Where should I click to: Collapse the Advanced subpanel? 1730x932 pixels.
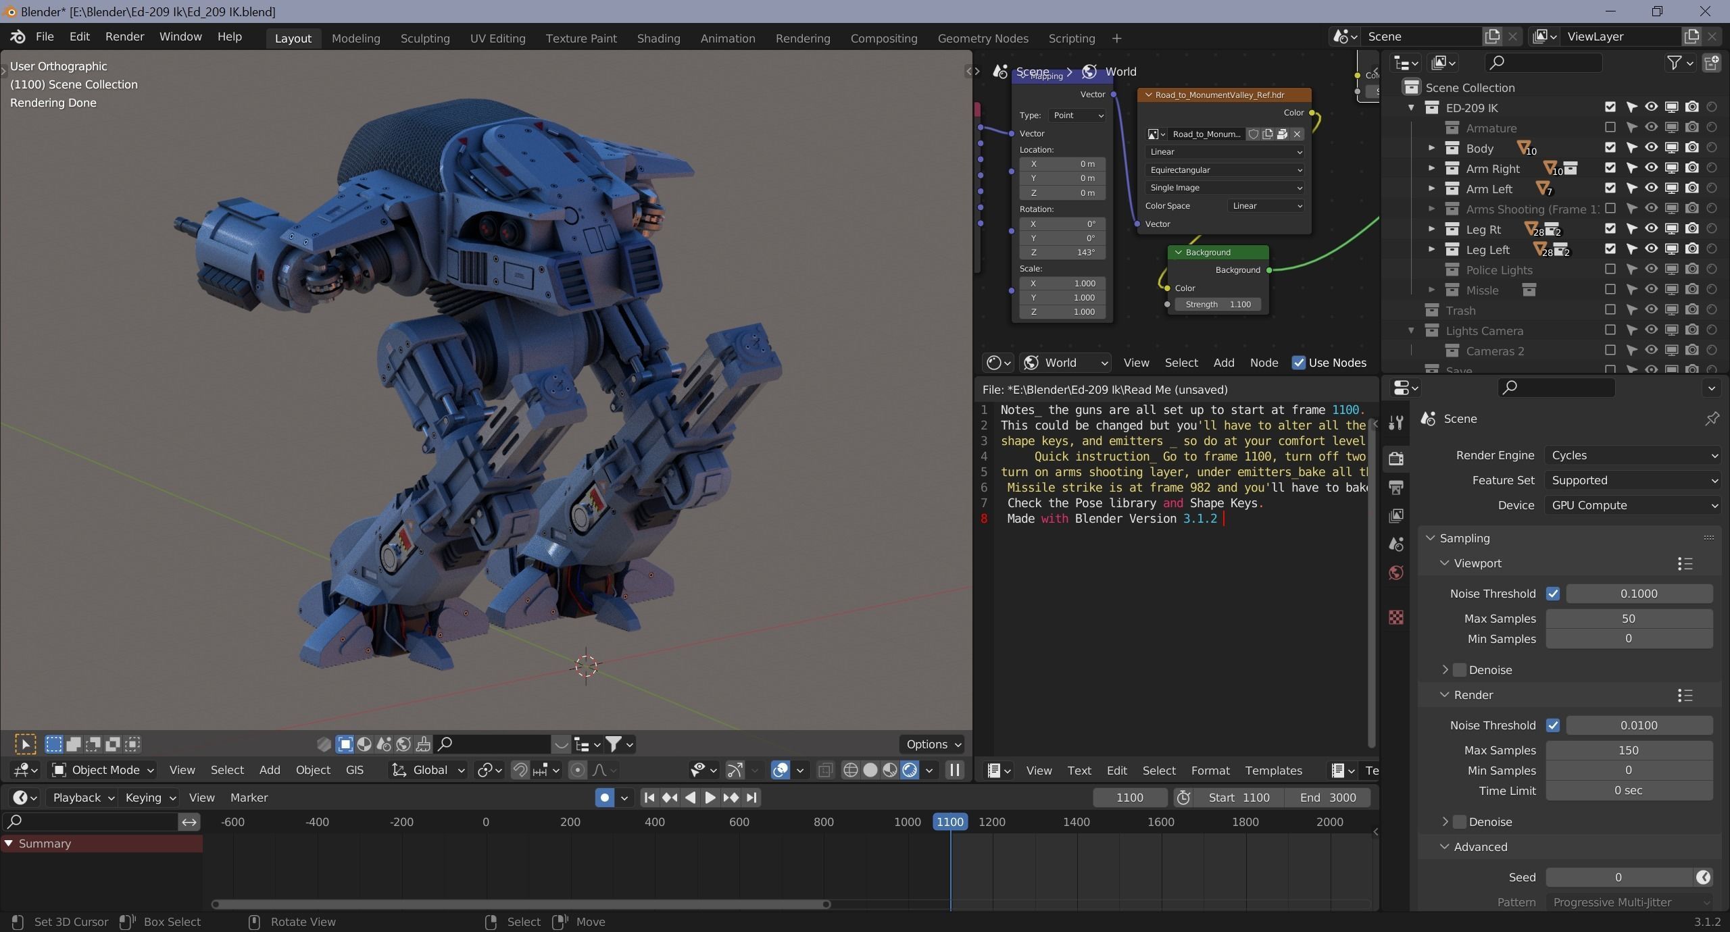1445,847
